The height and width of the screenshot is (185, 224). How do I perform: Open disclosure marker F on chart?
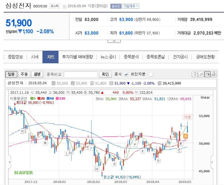pyautogui.click(x=135, y=145)
